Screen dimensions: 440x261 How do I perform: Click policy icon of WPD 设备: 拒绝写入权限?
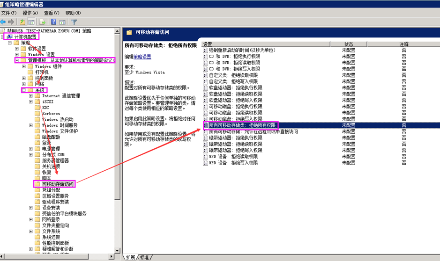[205, 163]
